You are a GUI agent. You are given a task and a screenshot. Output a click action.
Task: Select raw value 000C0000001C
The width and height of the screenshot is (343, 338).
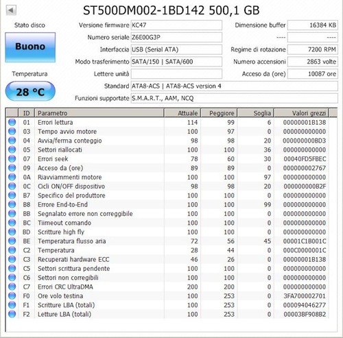tap(305, 250)
